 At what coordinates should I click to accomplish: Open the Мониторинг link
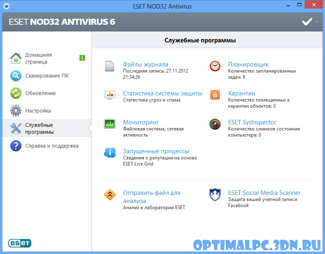tap(141, 122)
